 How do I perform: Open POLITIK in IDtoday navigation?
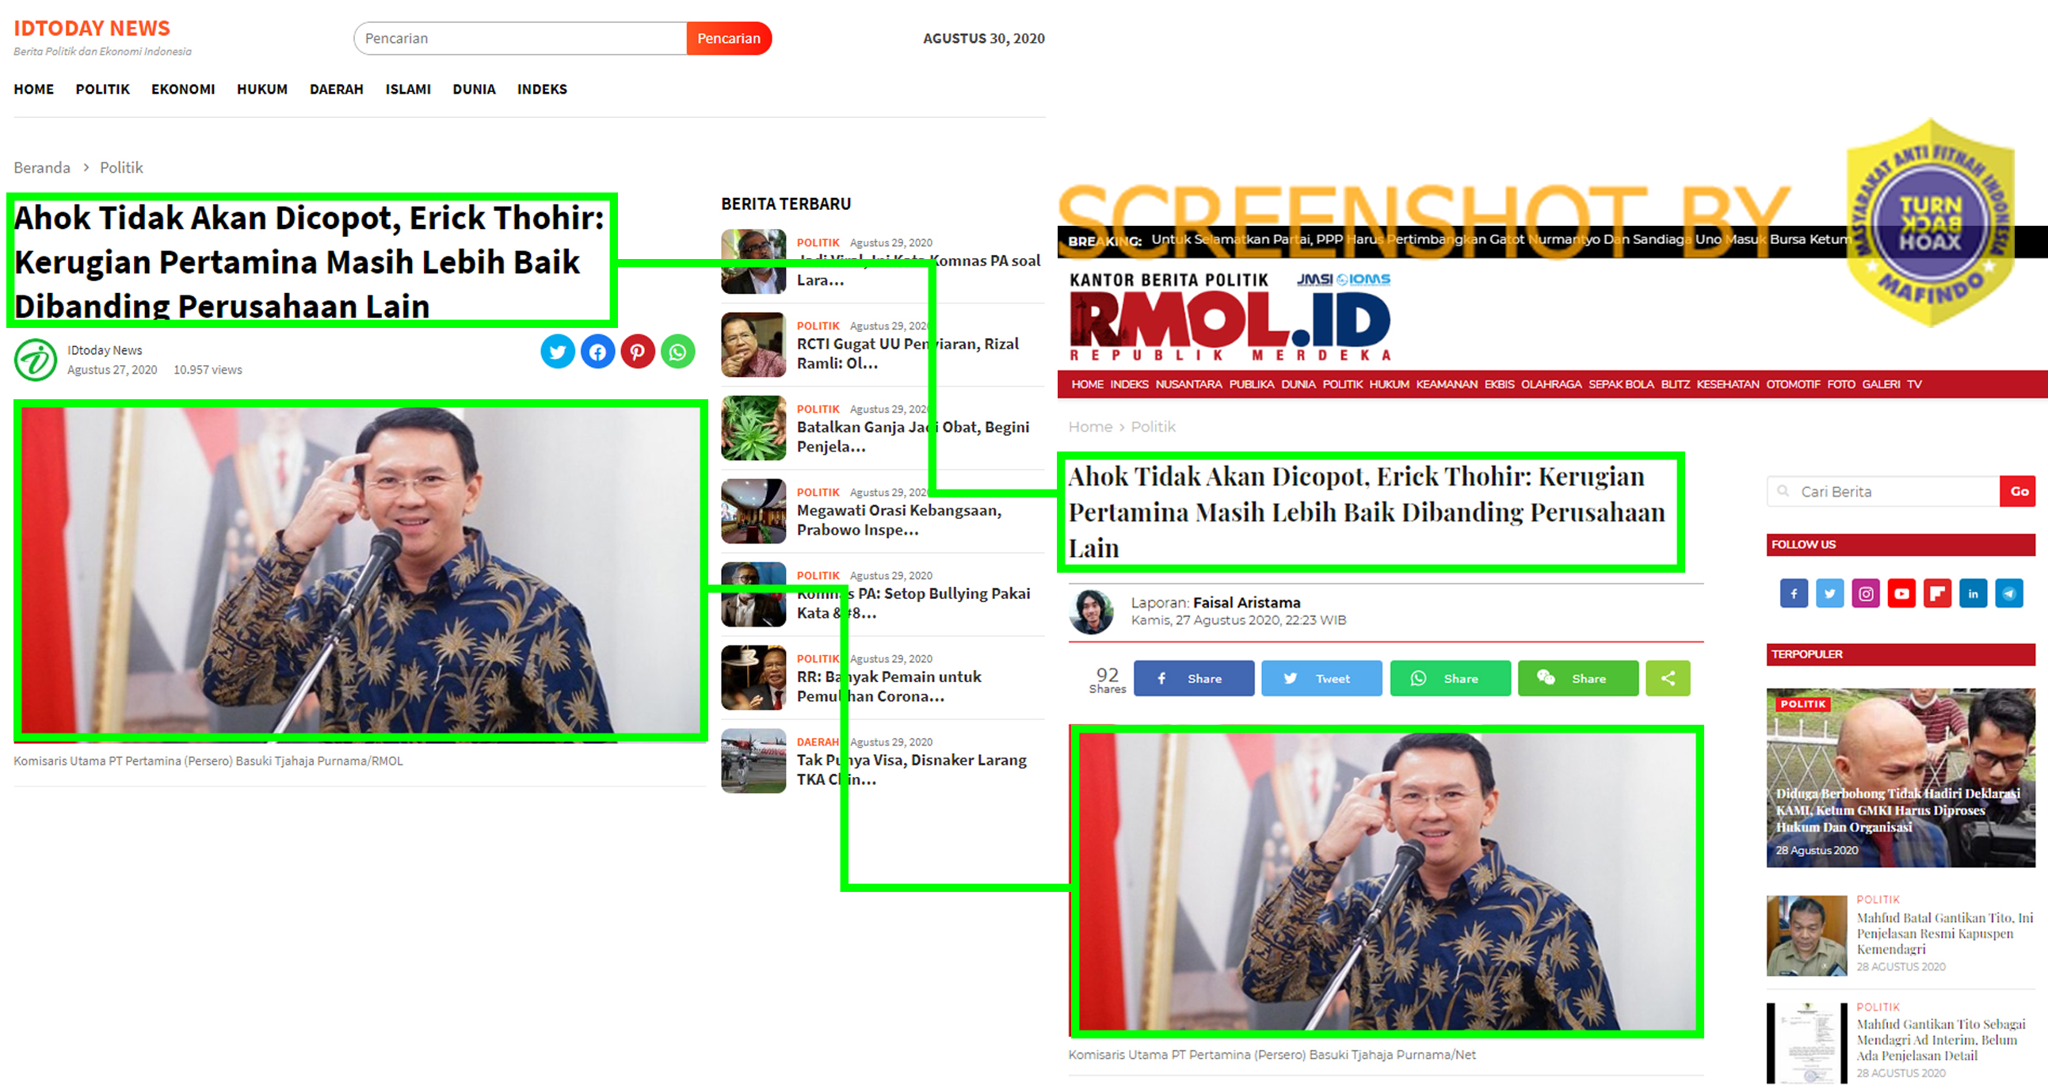click(102, 89)
